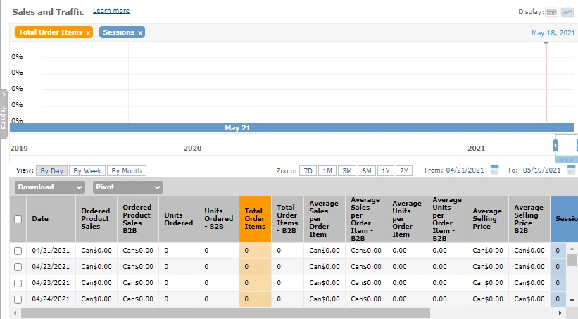Switch display to graph view icon
This screenshot has height=319, width=578.
pos(567,12)
